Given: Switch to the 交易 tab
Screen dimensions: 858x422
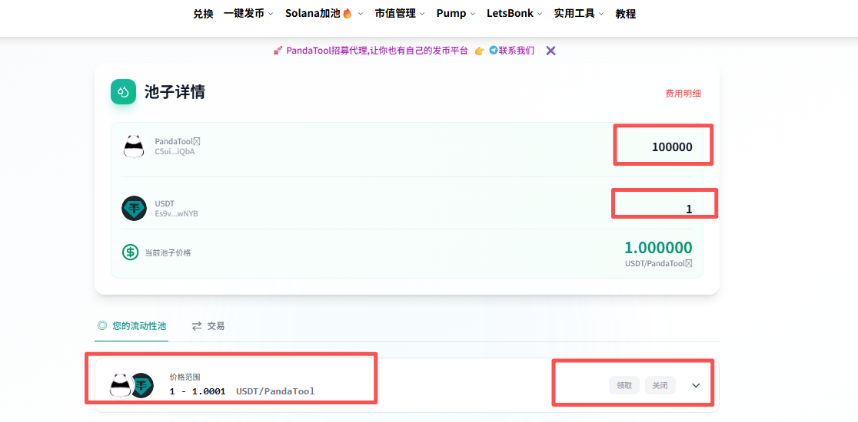Looking at the screenshot, I should pyautogui.click(x=208, y=326).
